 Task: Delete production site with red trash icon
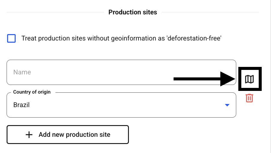click(x=249, y=98)
